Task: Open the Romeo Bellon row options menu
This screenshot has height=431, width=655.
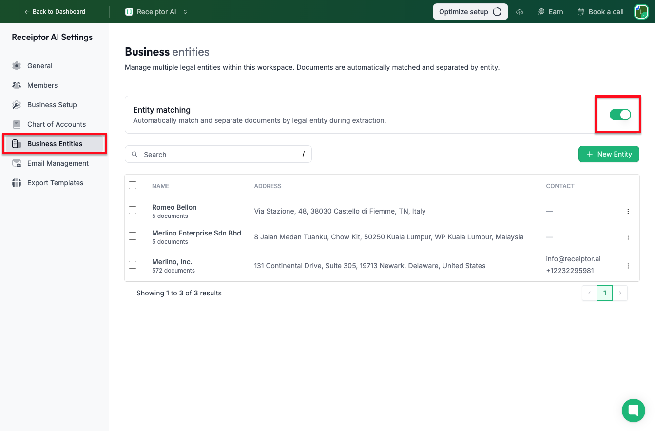Action: (x=628, y=211)
